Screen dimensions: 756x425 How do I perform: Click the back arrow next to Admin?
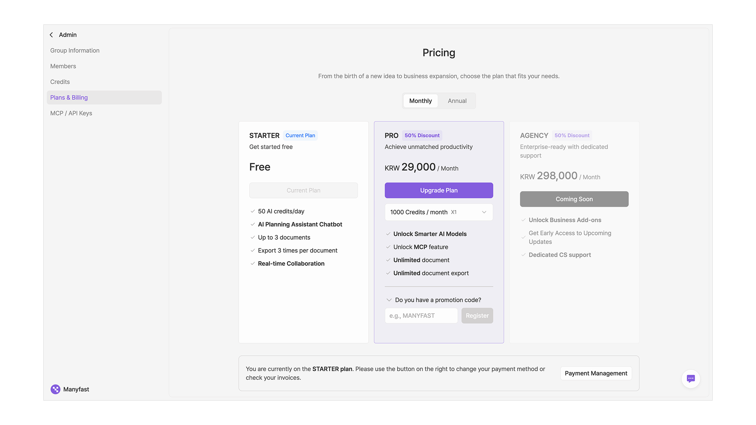(51, 35)
